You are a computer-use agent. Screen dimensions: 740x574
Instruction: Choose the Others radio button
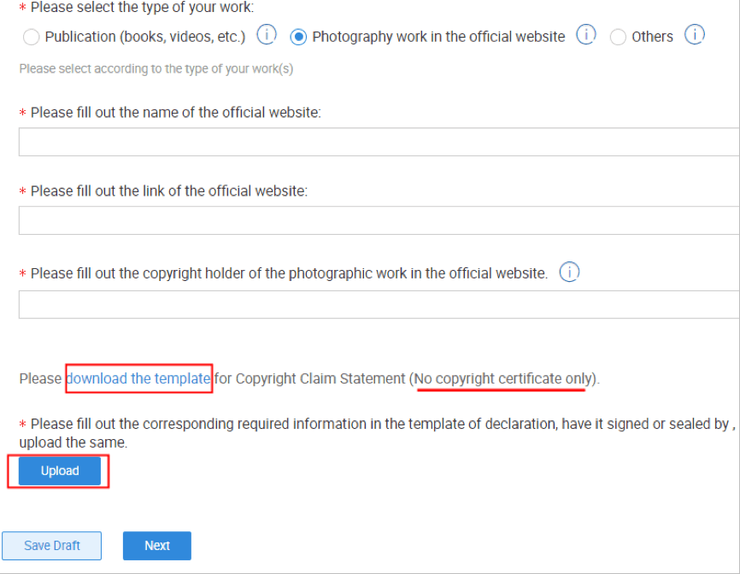point(618,37)
